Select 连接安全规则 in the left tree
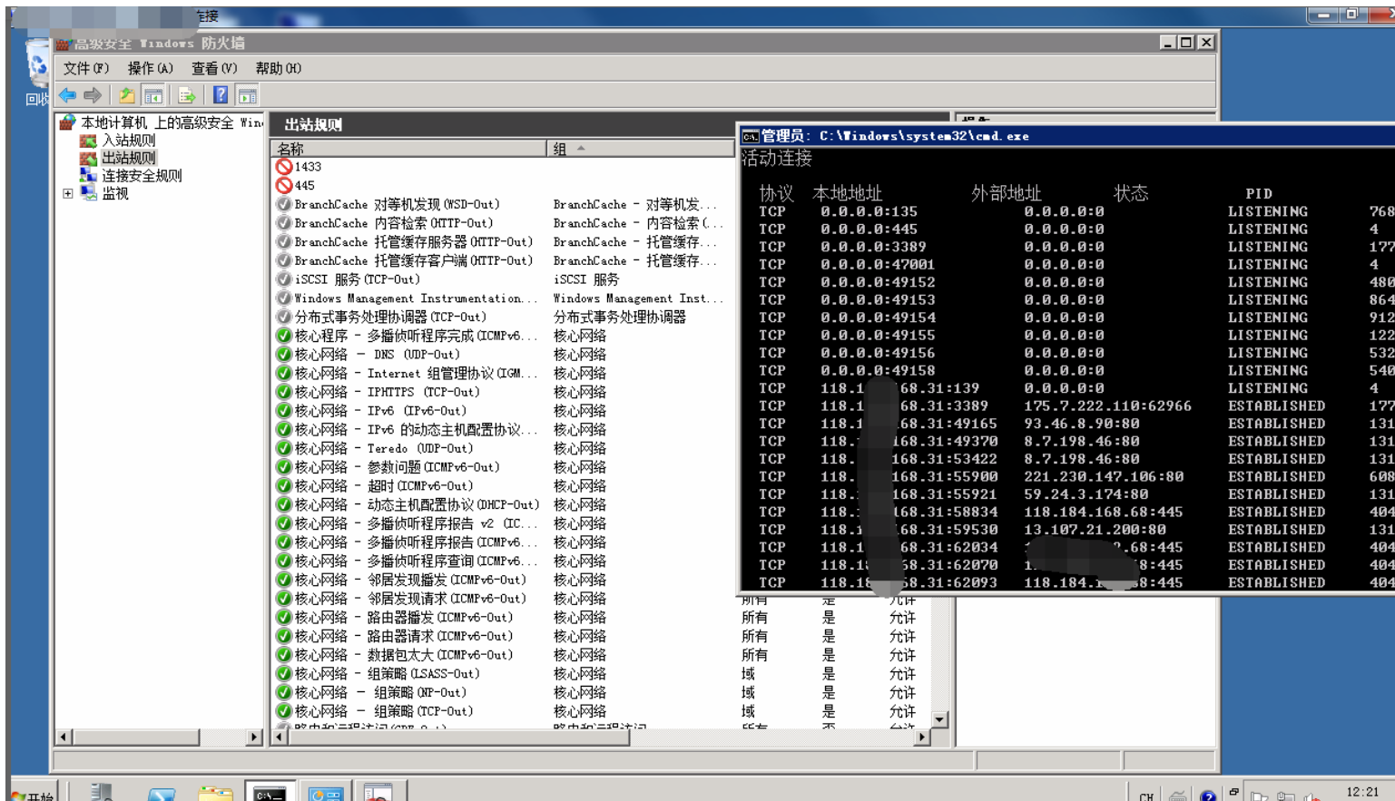The image size is (1395, 801). (x=141, y=176)
